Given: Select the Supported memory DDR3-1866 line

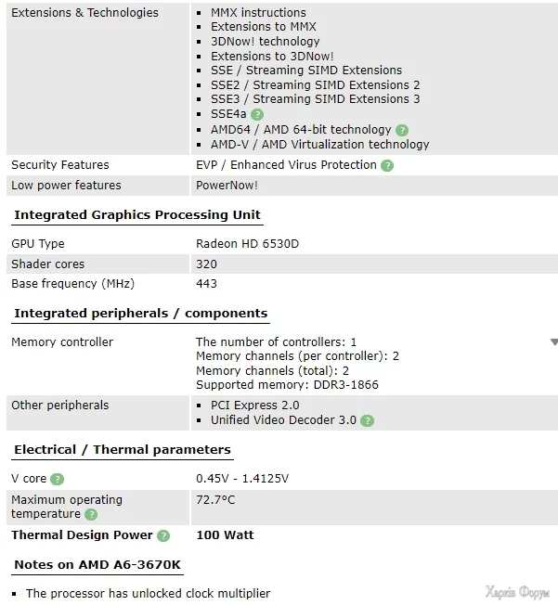Looking at the screenshot, I should click(287, 385).
